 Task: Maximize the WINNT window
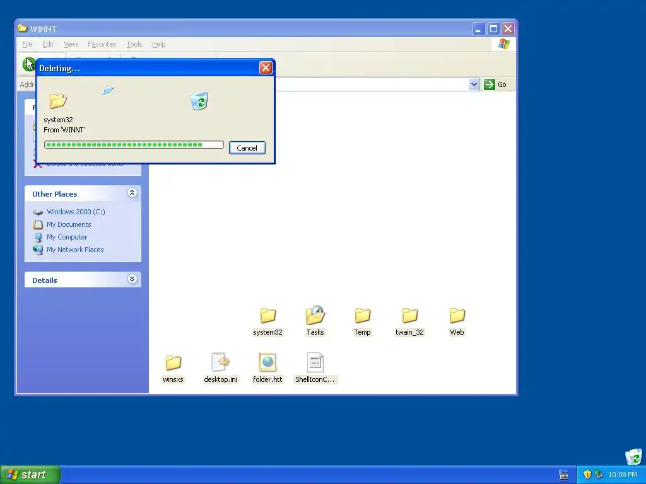493,29
